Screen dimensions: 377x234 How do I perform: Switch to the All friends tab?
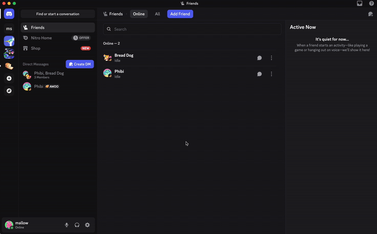click(157, 14)
